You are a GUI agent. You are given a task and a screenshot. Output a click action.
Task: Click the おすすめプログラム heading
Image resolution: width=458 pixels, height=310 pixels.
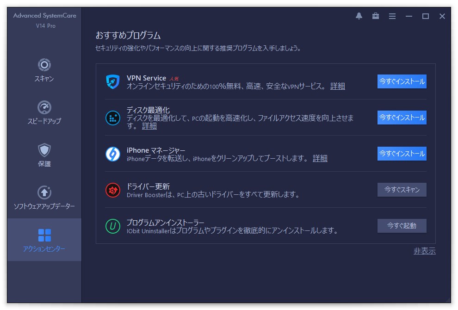click(128, 35)
